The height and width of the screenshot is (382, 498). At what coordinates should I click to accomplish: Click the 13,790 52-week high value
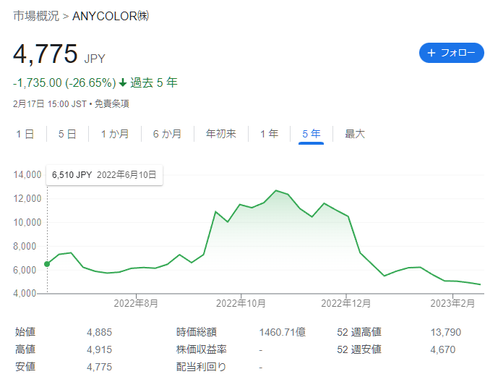coord(445,332)
